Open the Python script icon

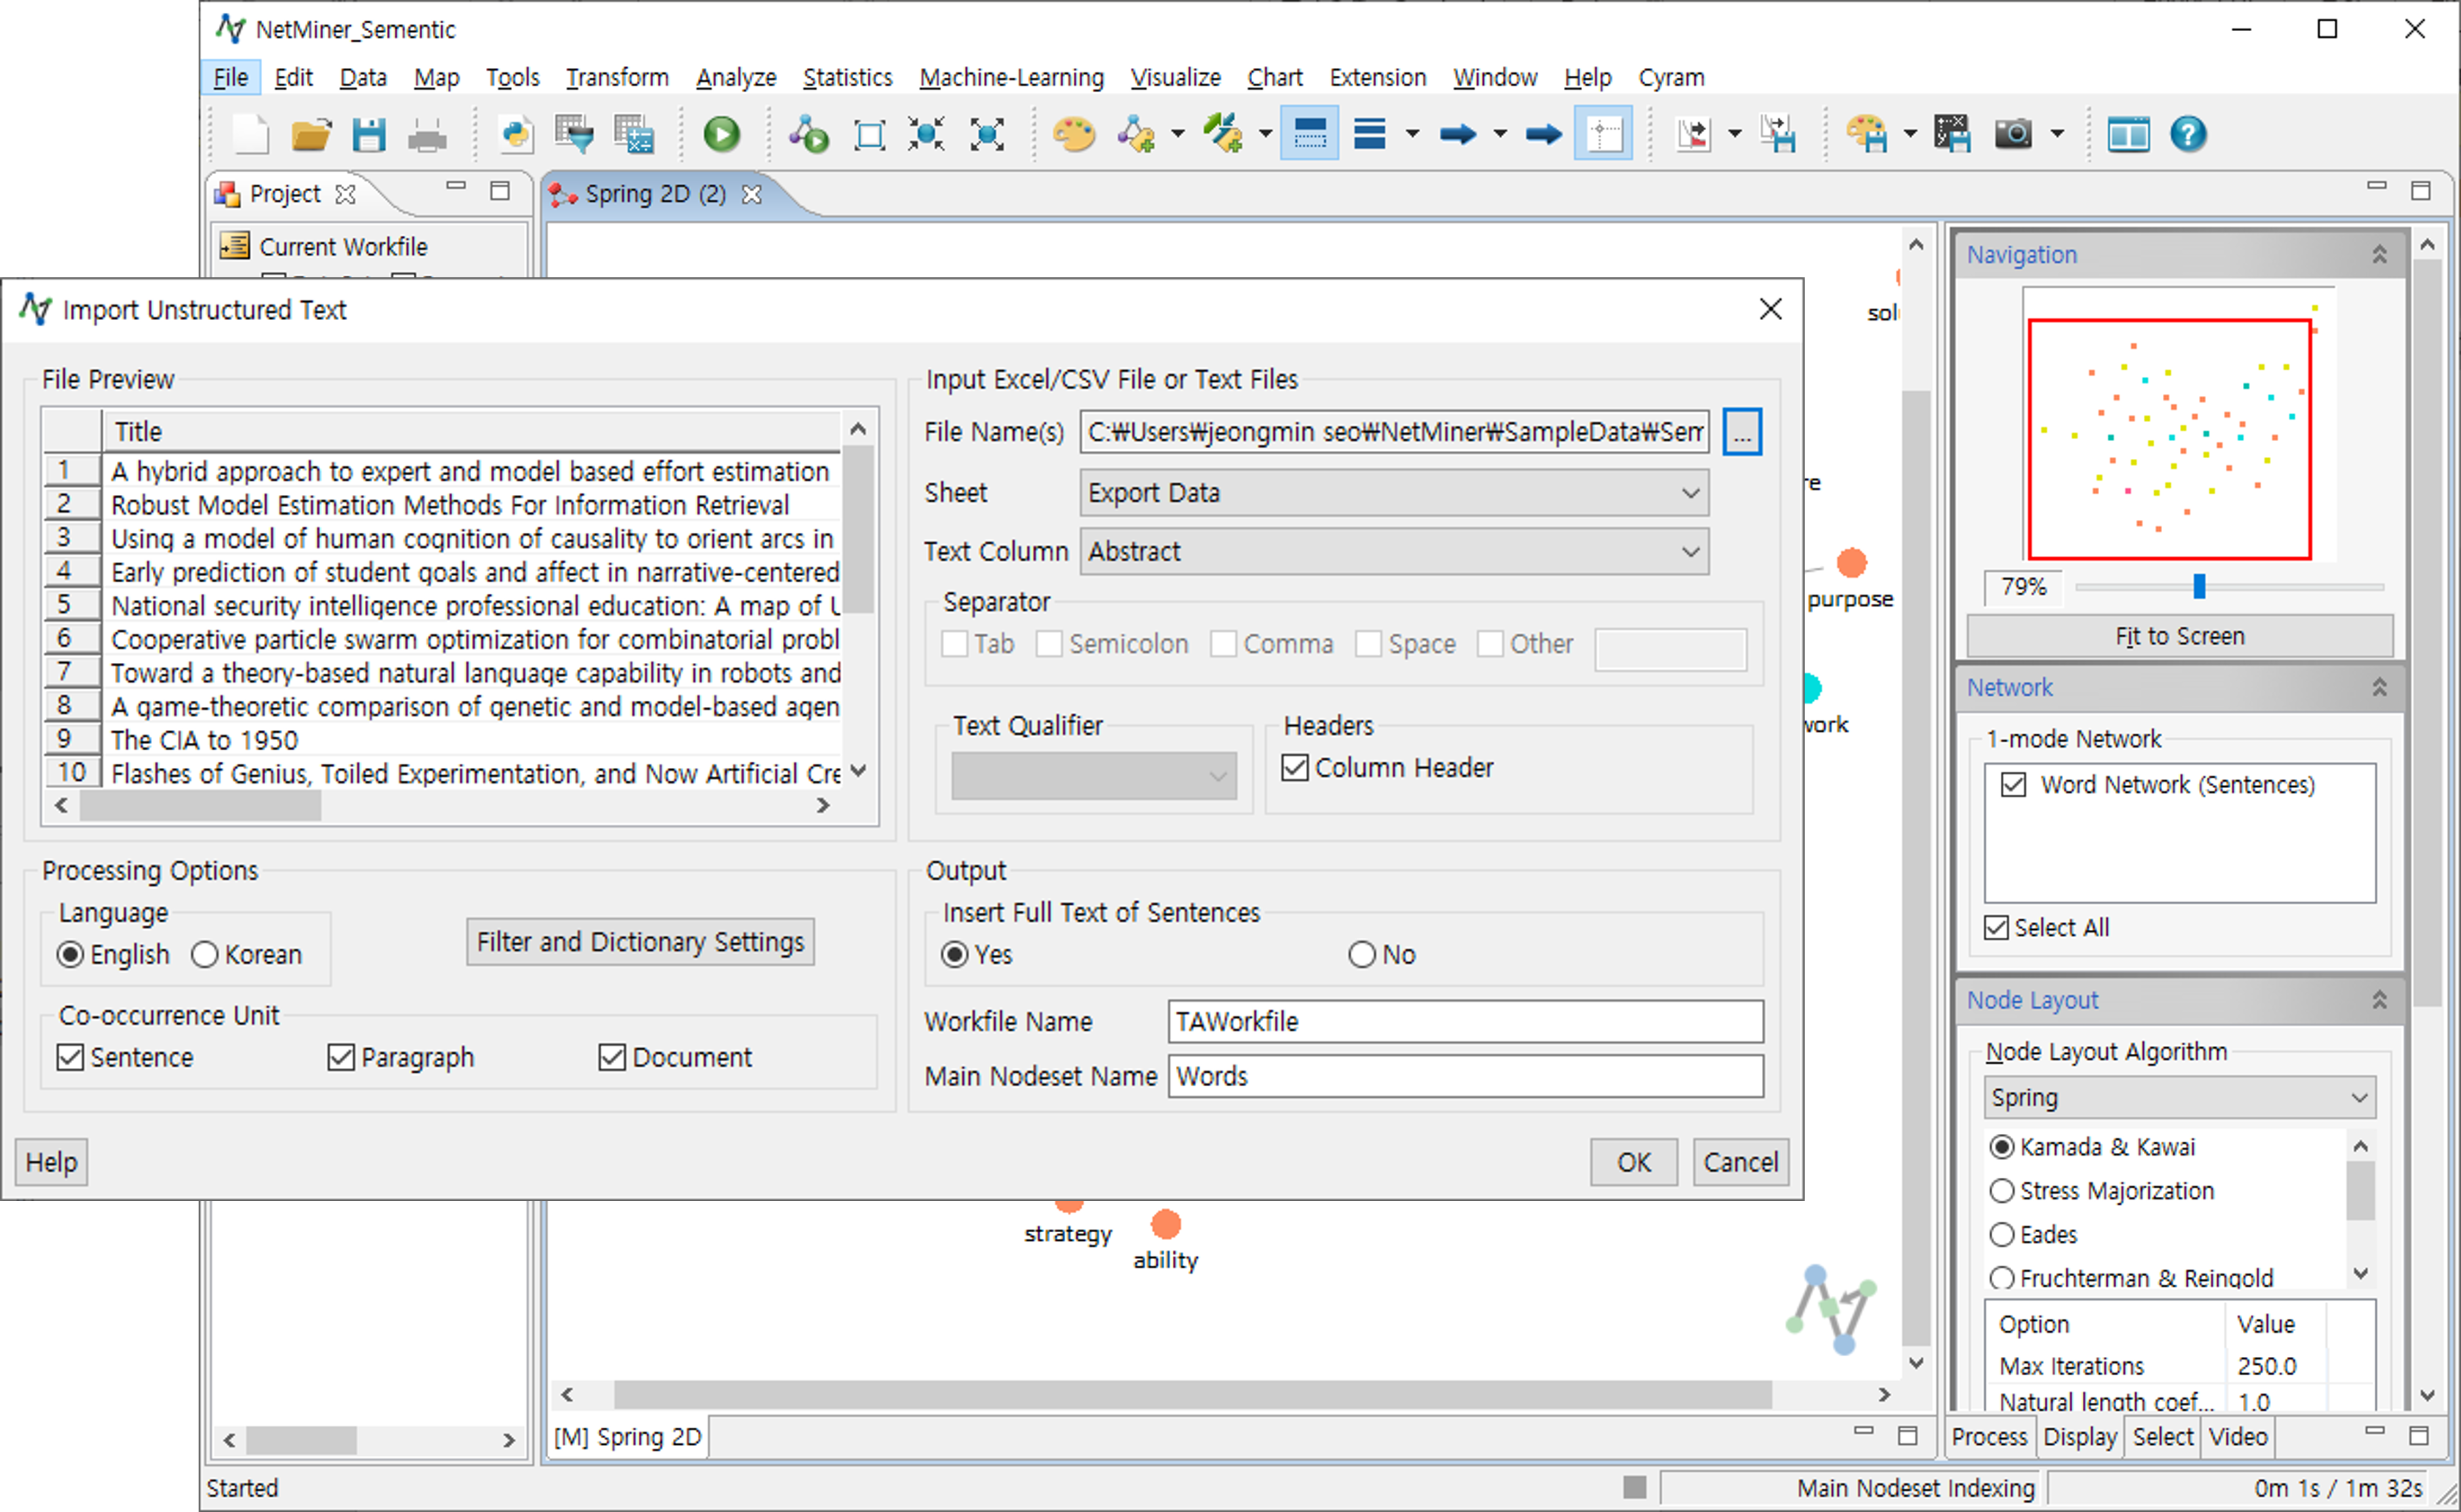point(516,134)
